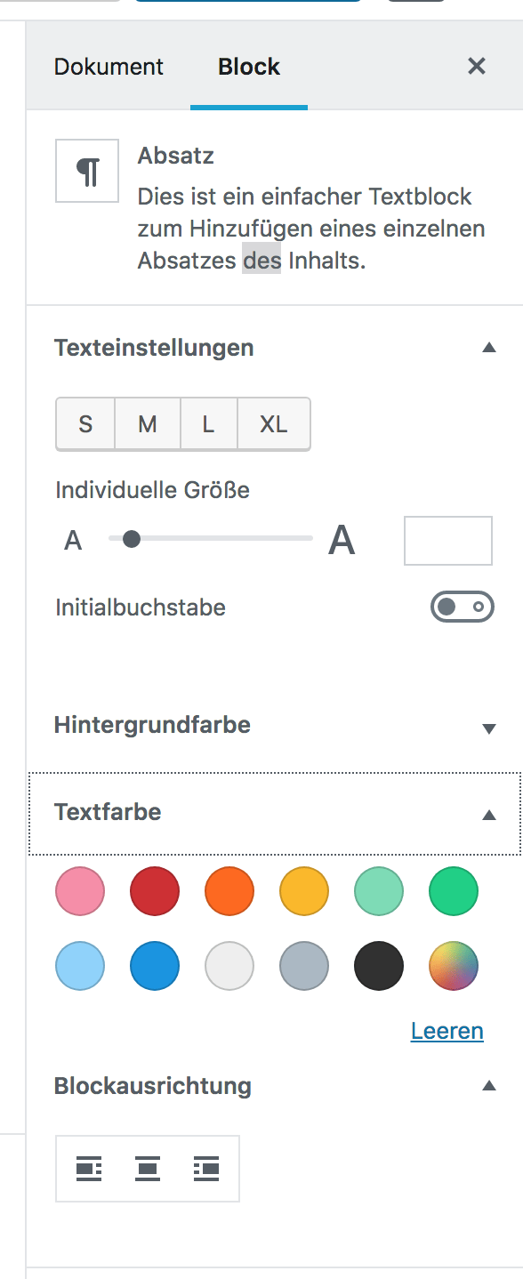Enable the Initialbuchstabe toggle
Viewport: 523px width, 1279px height.
[x=461, y=607]
